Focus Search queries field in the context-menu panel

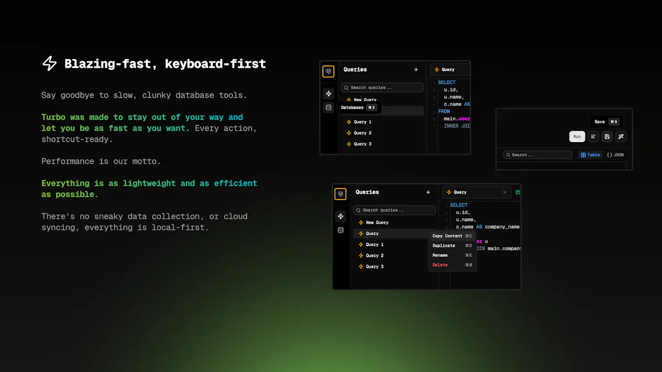coord(394,210)
